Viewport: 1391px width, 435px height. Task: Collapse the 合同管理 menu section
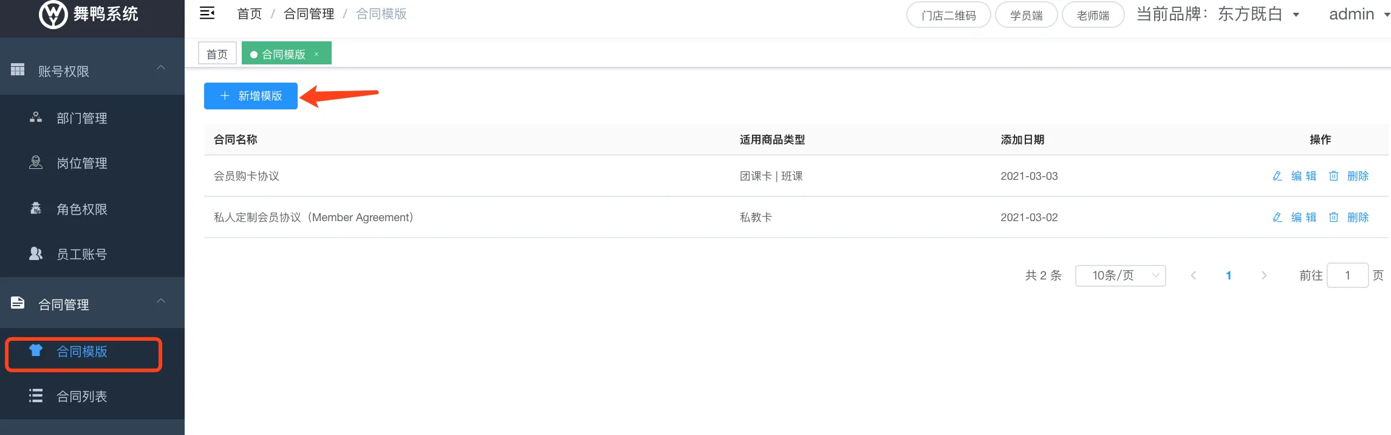coord(161,301)
